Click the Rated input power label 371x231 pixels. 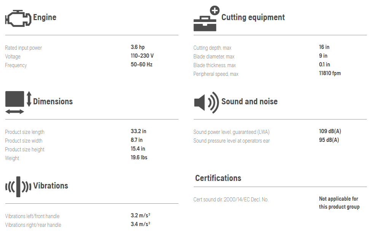(x=24, y=48)
